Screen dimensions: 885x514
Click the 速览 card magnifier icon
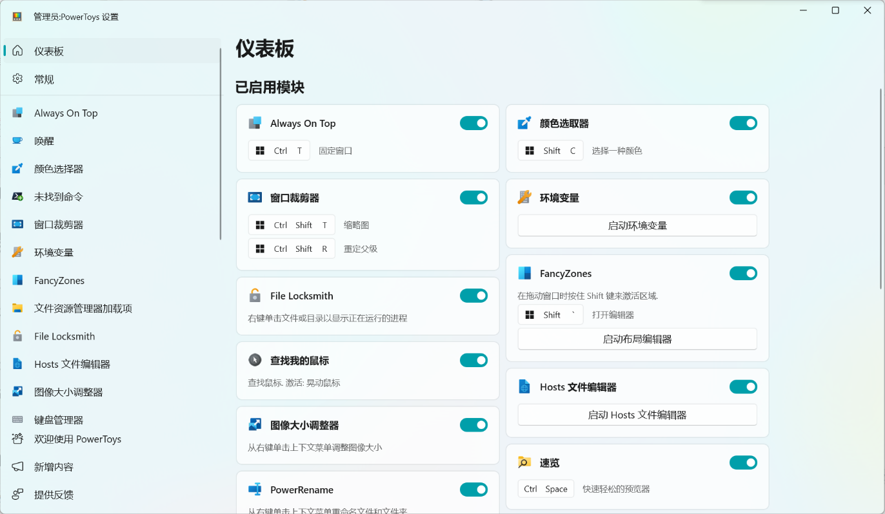[x=524, y=462]
